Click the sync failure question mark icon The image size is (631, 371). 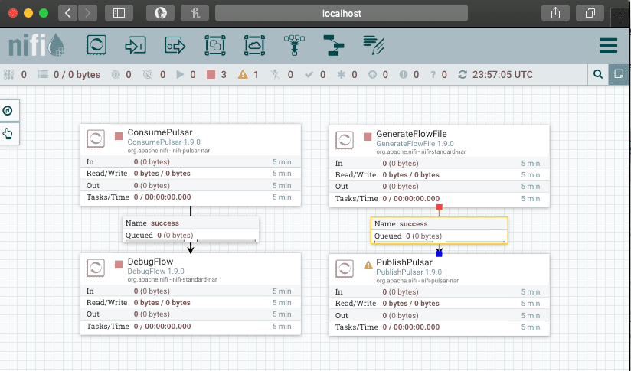(433, 74)
